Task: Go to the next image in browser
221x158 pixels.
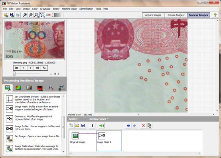Action: pyautogui.click(x=30, y=68)
